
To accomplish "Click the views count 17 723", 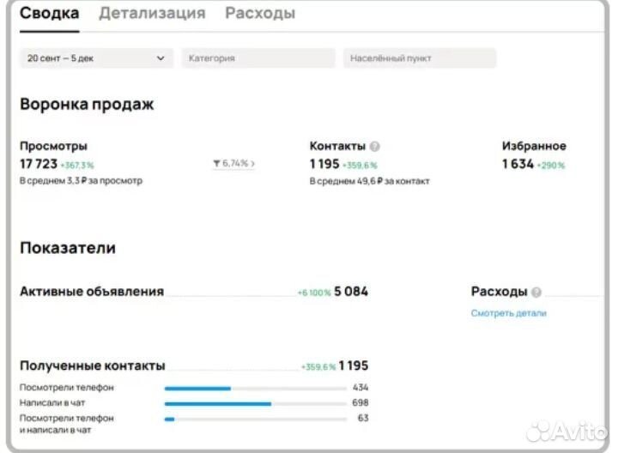I will pyautogui.click(x=39, y=164).
